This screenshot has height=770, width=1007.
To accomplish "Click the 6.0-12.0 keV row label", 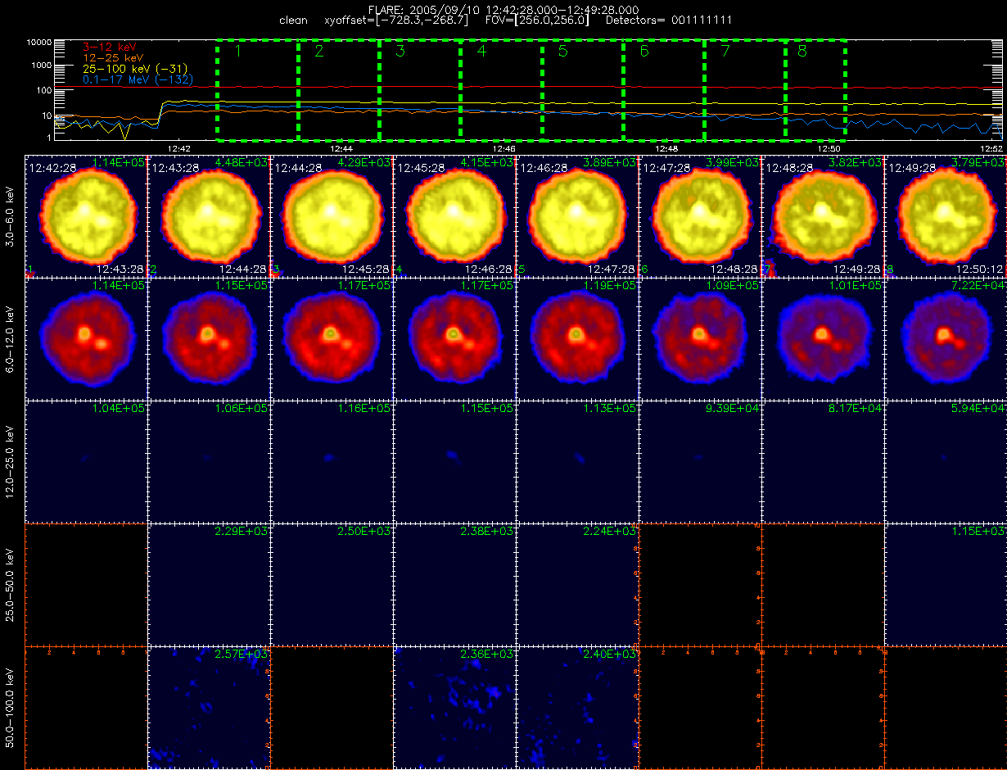I will [x=10, y=339].
